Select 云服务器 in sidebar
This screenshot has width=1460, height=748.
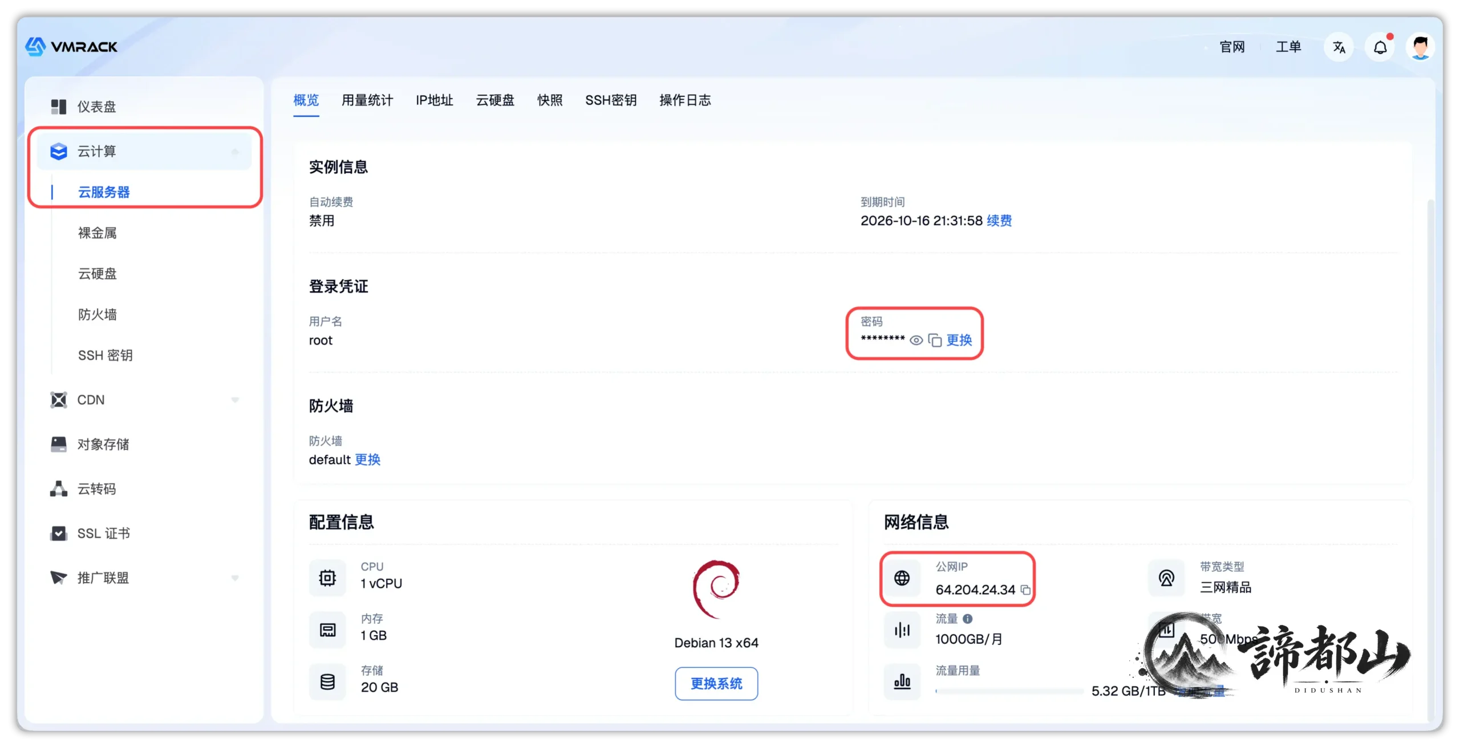pyautogui.click(x=104, y=193)
